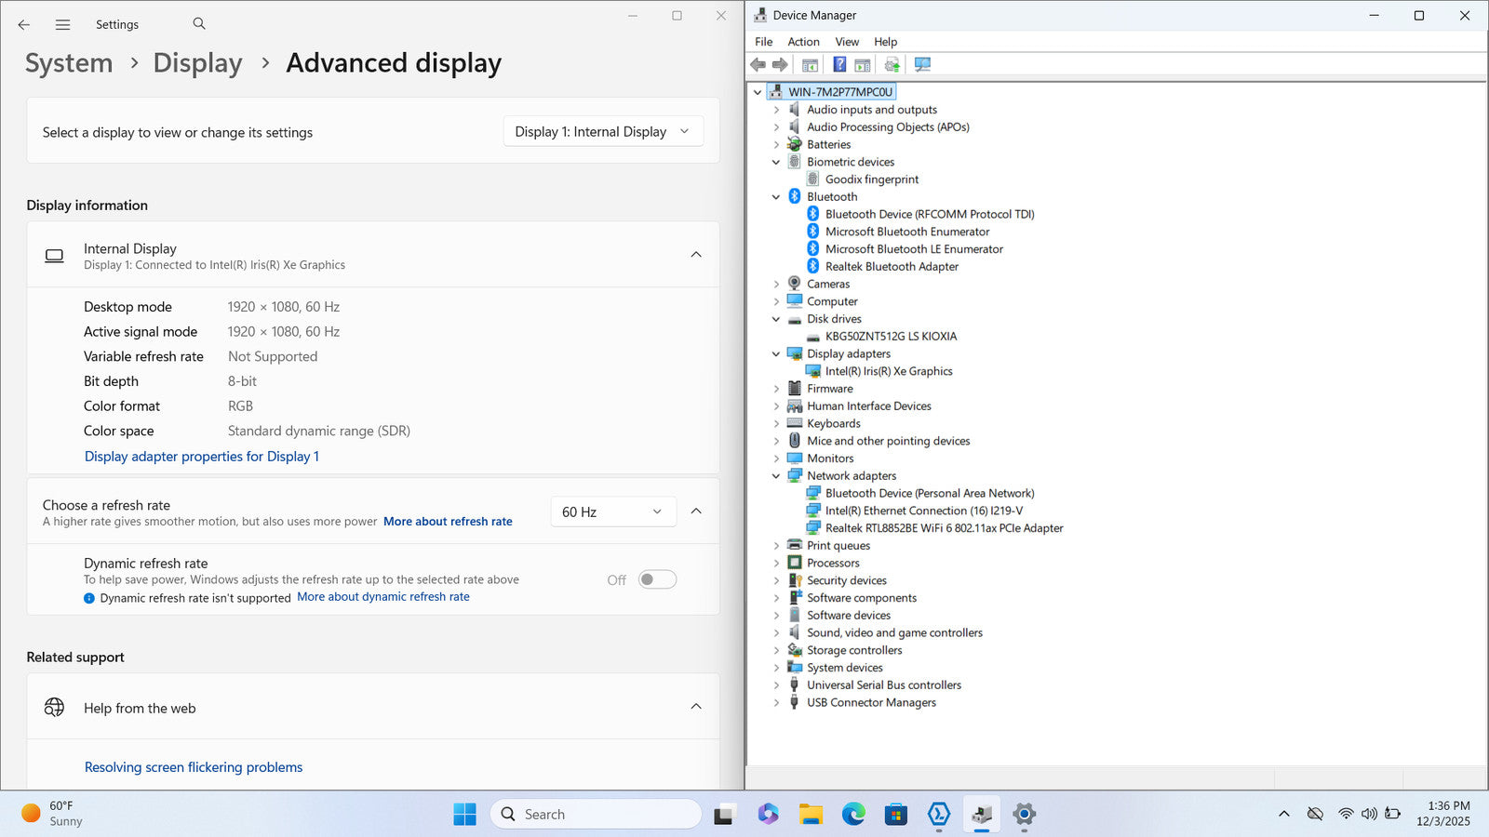Collapse the Network adapters tree node

click(776, 476)
